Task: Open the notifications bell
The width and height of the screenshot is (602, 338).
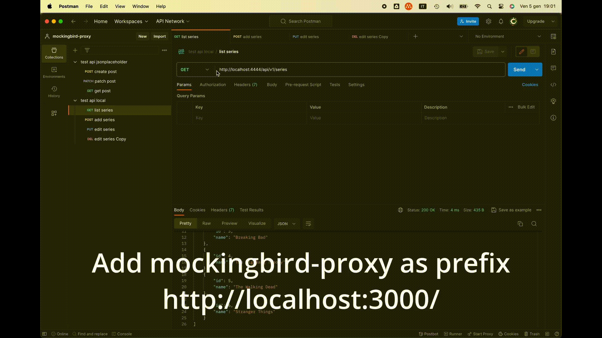Action: coord(501,21)
